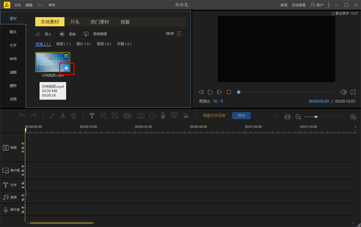Click the zoom-in magnifier on timeline
Screen dimensions: 361x227
point(353,117)
